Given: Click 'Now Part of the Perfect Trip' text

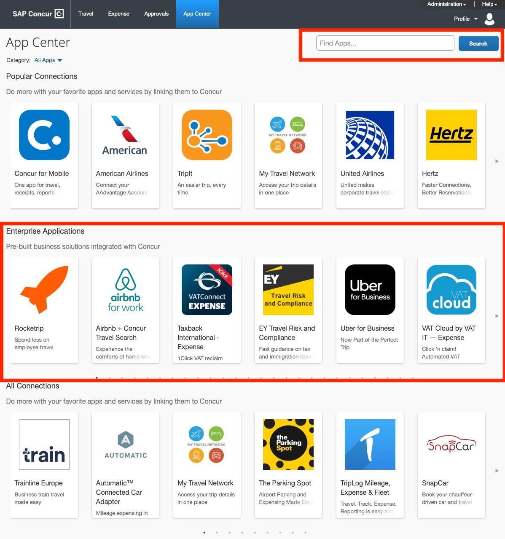Looking at the screenshot, I should point(369,344).
